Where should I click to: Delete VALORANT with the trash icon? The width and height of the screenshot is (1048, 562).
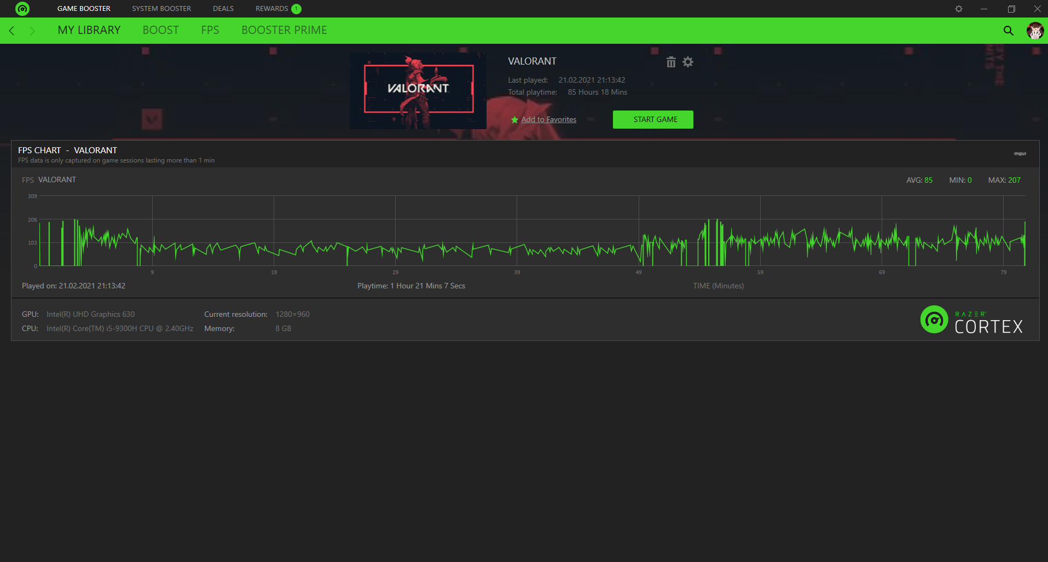671,62
